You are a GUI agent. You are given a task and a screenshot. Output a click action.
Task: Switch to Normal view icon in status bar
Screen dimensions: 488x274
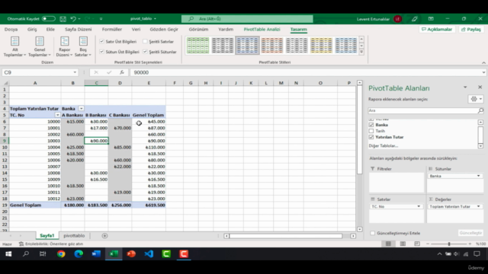coord(388,244)
